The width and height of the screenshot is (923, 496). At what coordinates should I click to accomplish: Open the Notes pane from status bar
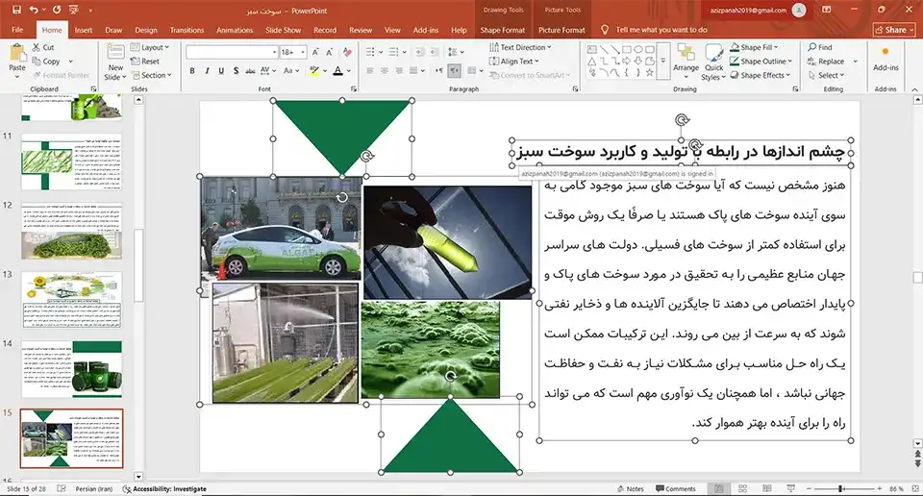coord(630,489)
